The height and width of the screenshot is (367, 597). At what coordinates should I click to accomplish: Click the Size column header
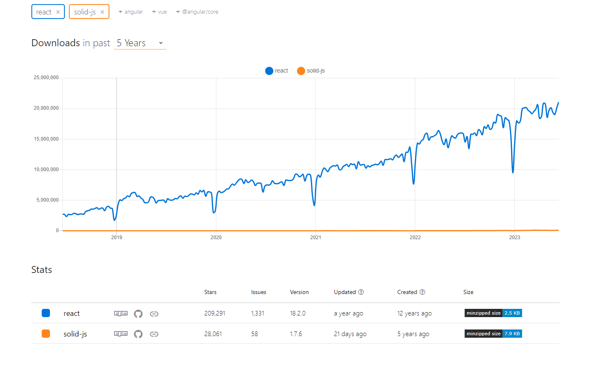468,292
